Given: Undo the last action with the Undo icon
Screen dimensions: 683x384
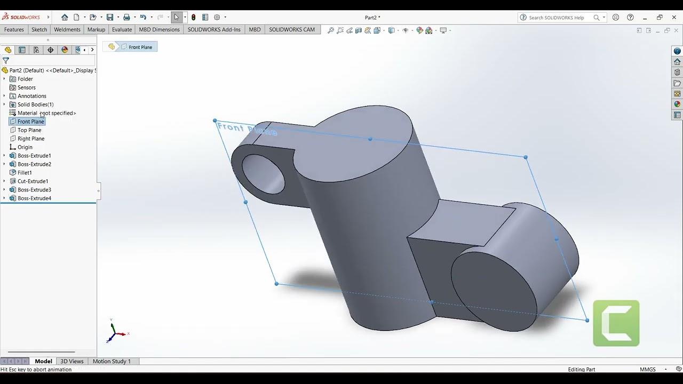Looking at the screenshot, I should pos(143,17).
